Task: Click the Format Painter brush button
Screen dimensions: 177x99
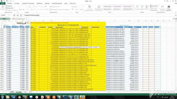Action: pos(11,10)
